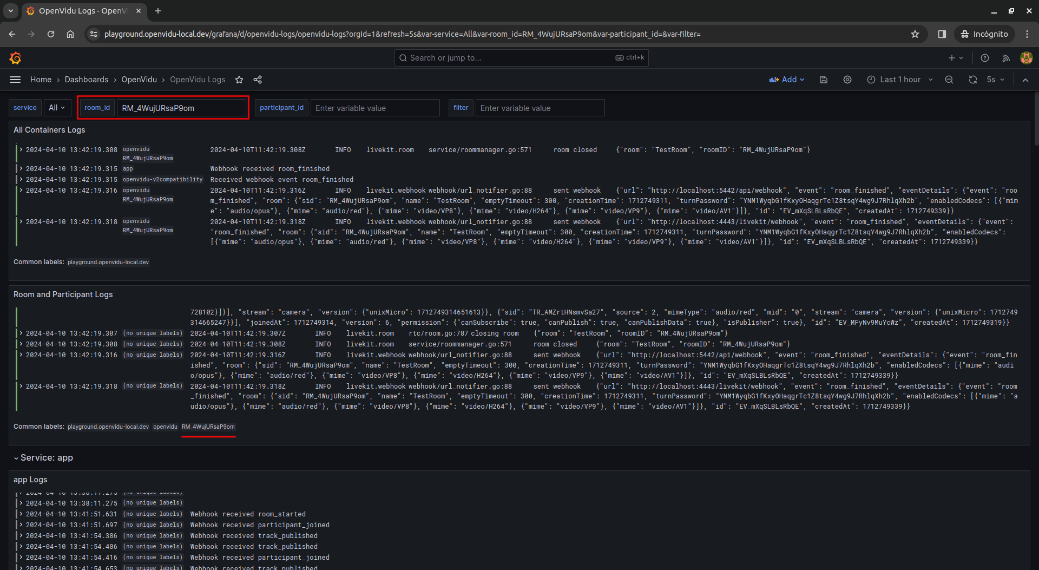Open Grafana help menu

click(984, 58)
